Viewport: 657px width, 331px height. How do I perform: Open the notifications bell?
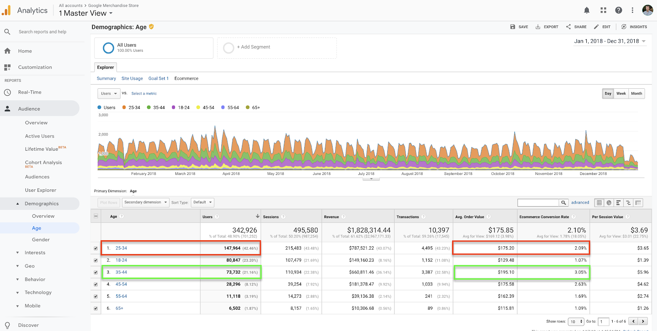tap(587, 10)
